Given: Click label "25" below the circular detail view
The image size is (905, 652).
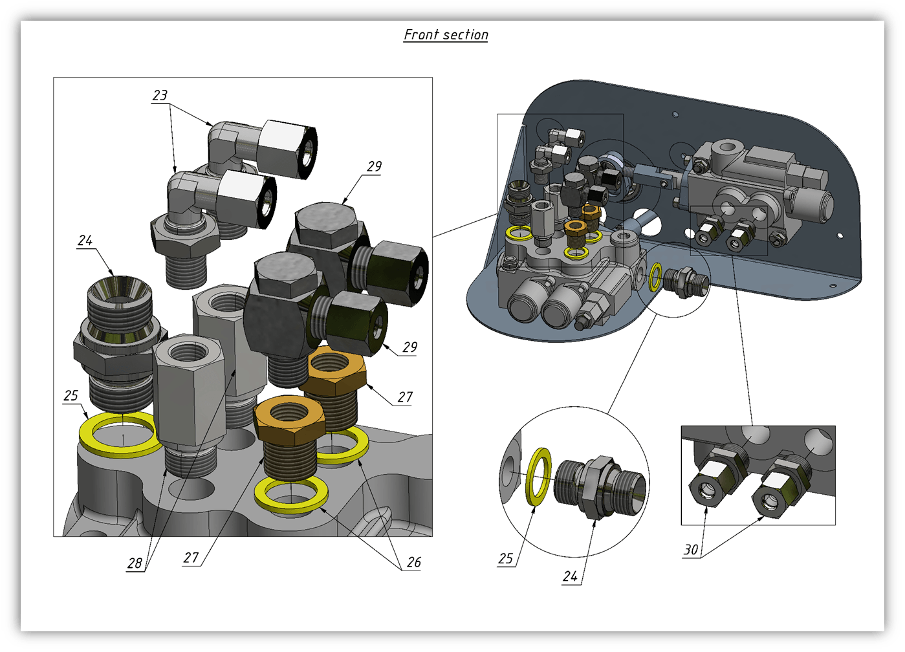Looking at the screenshot, I should [506, 558].
